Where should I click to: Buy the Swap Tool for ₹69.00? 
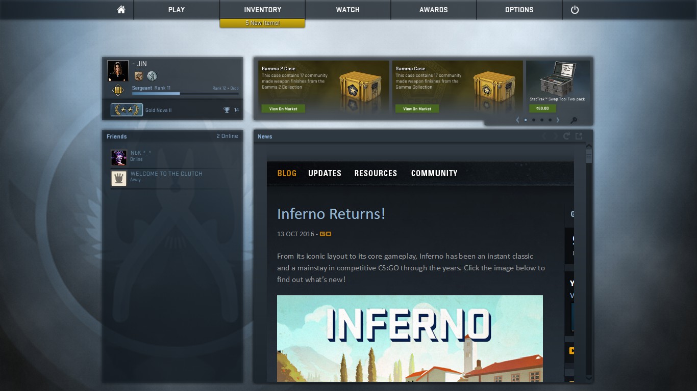(x=542, y=108)
